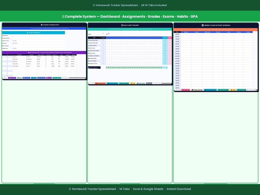This screenshot has width=260, height=195.
Task: Click the 'Goal/Day' column header
Action: click(x=103, y=38)
